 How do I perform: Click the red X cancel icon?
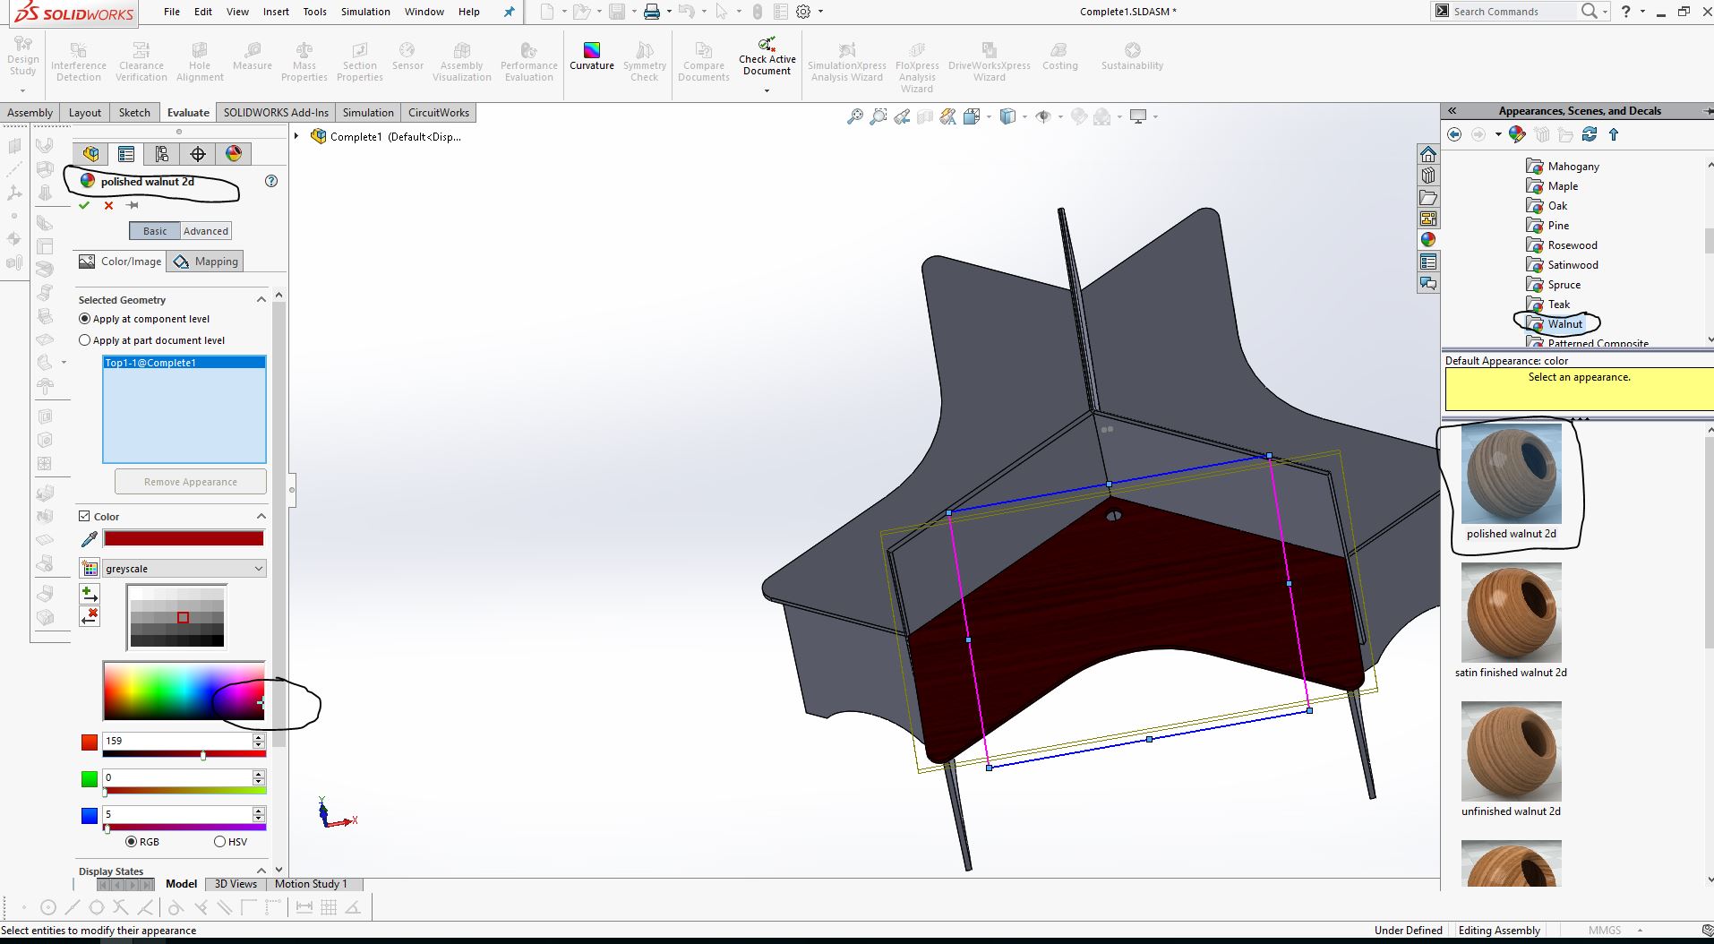click(x=108, y=205)
